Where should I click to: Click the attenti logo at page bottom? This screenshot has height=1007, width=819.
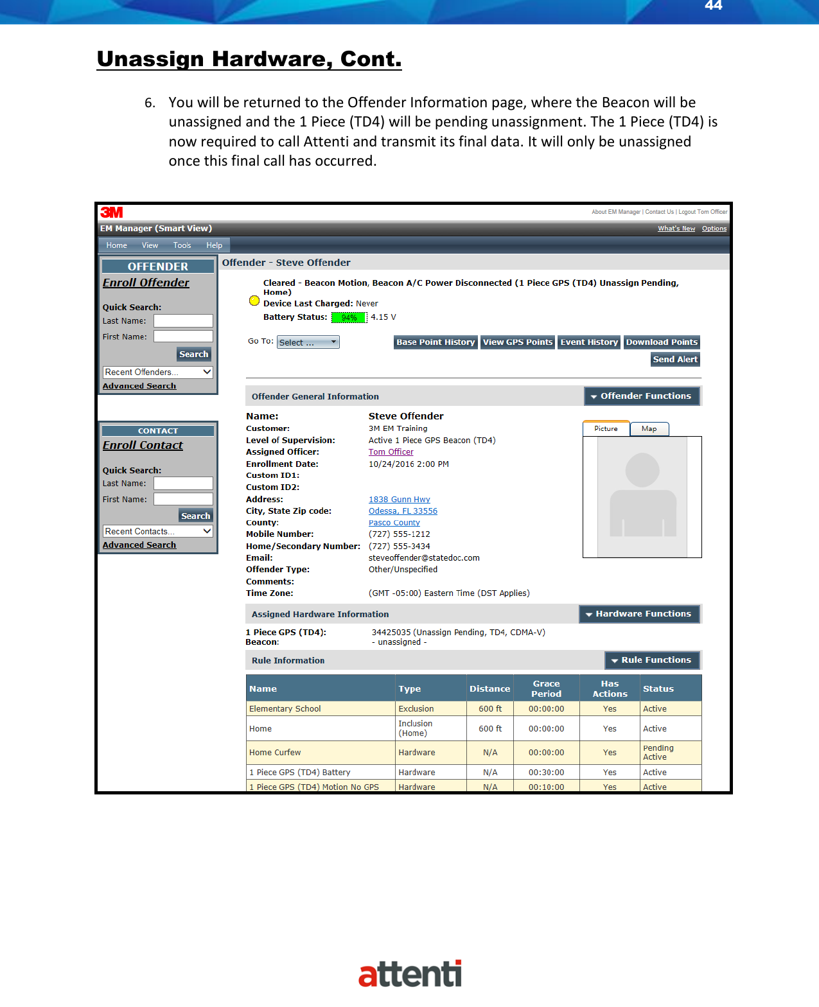410,974
